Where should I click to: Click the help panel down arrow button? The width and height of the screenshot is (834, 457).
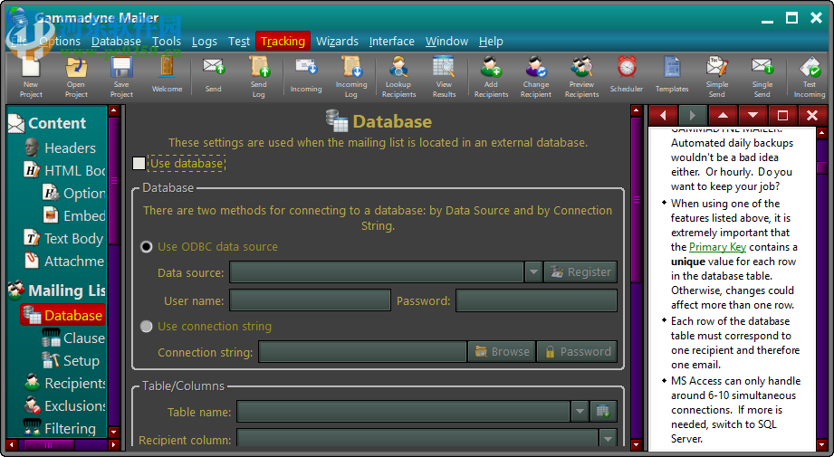[x=753, y=115]
